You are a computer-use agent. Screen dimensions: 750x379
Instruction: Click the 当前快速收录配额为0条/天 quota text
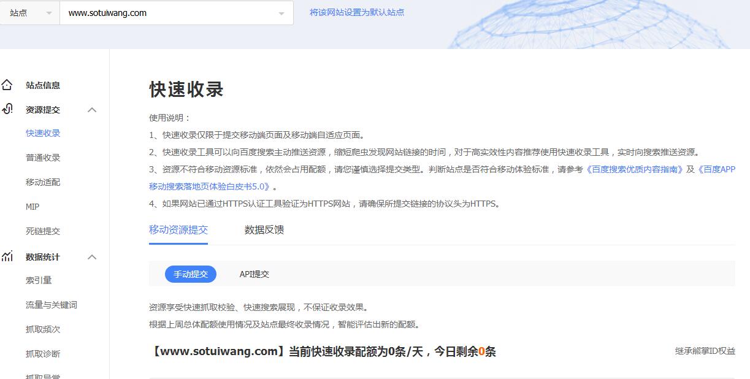356,351
